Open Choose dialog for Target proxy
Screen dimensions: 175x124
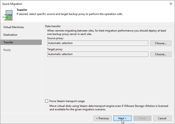pyautogui.click(x=161, y=54)
